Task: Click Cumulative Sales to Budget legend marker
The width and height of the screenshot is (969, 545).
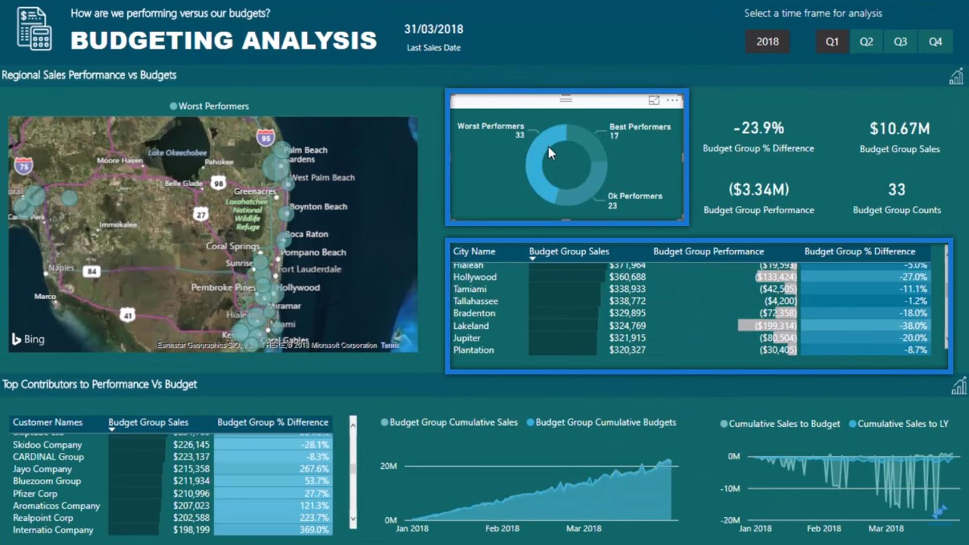Action: coord(724,424)
